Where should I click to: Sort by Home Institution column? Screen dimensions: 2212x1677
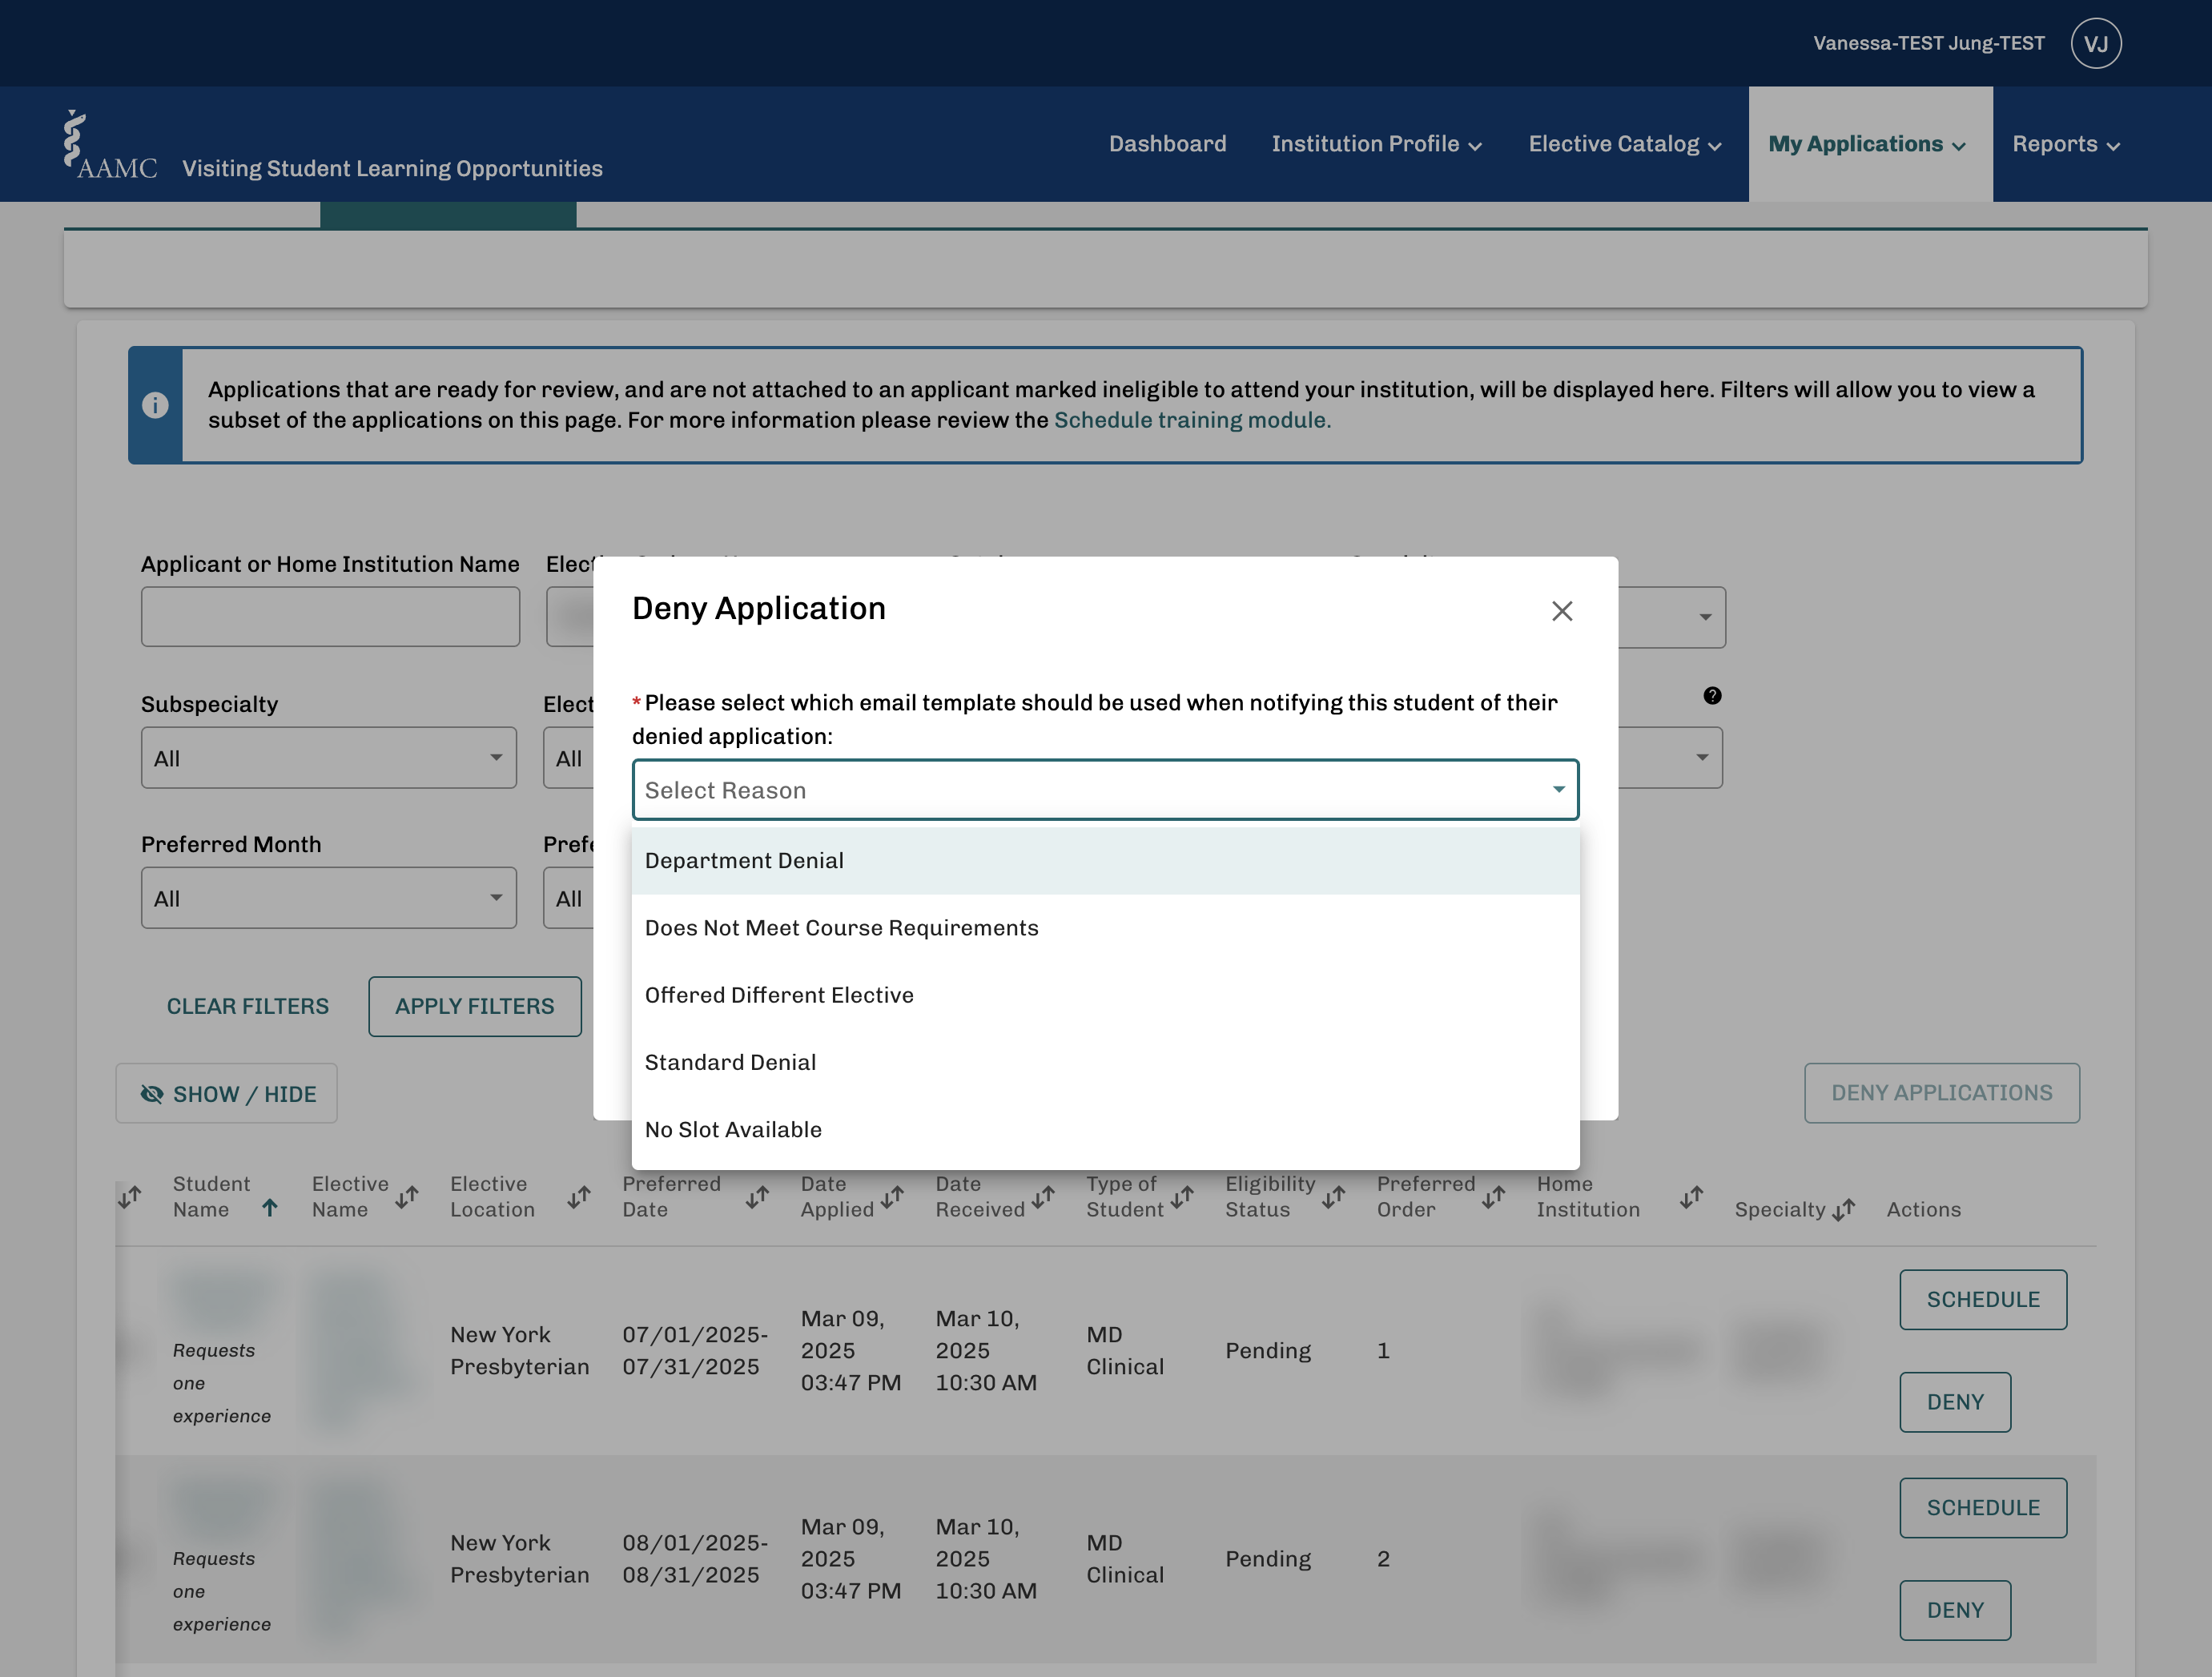tap(1691, 1196)
